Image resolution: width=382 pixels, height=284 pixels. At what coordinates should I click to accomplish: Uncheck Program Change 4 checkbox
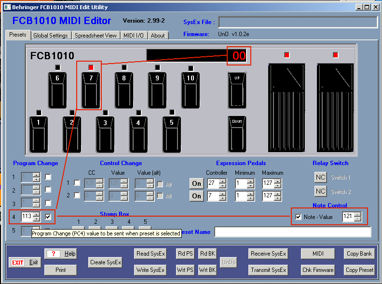[x=48, y=217]
